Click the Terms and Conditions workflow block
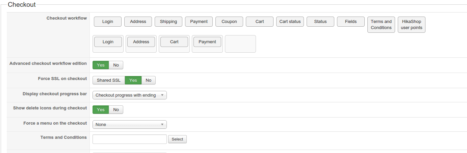 (381, 25)
